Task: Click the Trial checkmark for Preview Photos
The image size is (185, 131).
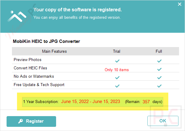Action: 117,61
